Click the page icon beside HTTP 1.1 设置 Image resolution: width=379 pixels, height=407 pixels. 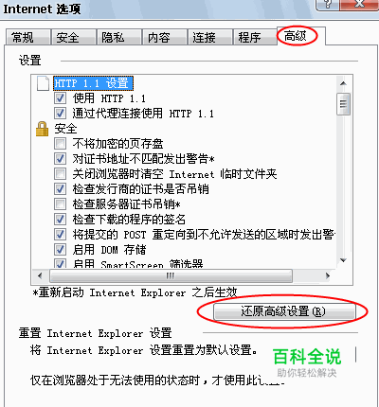pos(43,83)
